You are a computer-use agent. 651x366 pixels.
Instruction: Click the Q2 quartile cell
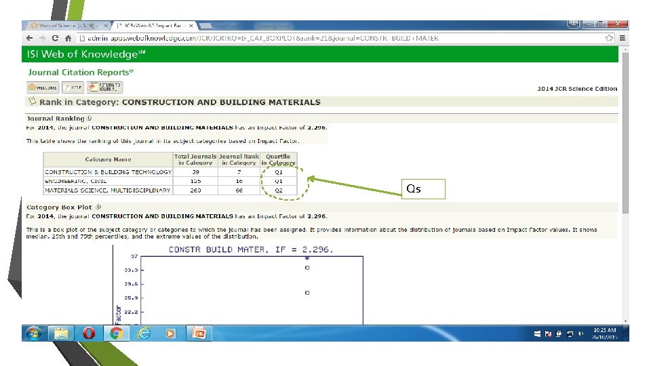click(278, 190)
